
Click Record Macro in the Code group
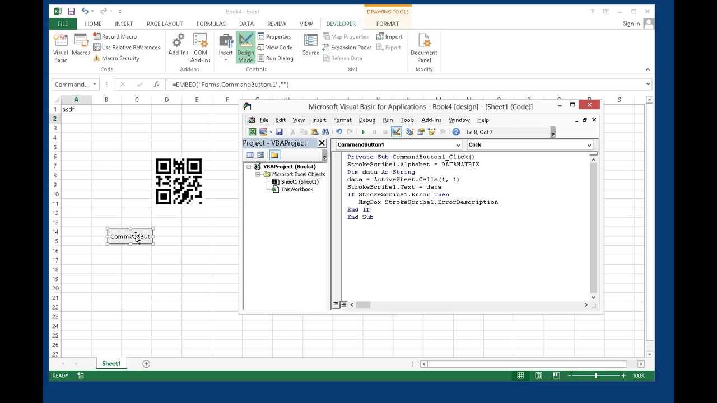coord(115,36)
